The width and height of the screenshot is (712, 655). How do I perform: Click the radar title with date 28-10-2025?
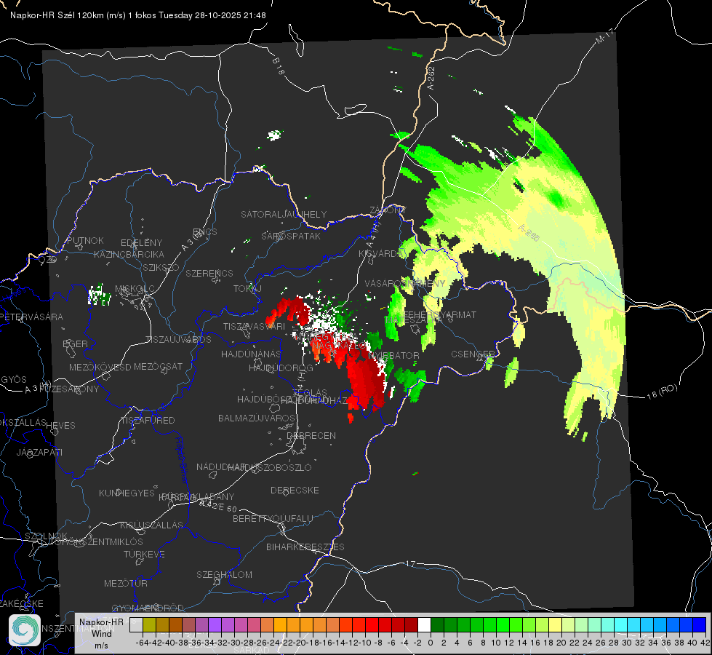pos(138,15)
